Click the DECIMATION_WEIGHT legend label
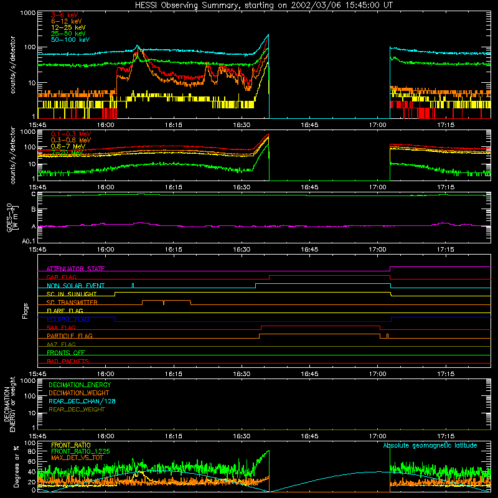 click(x=79, y=393)
